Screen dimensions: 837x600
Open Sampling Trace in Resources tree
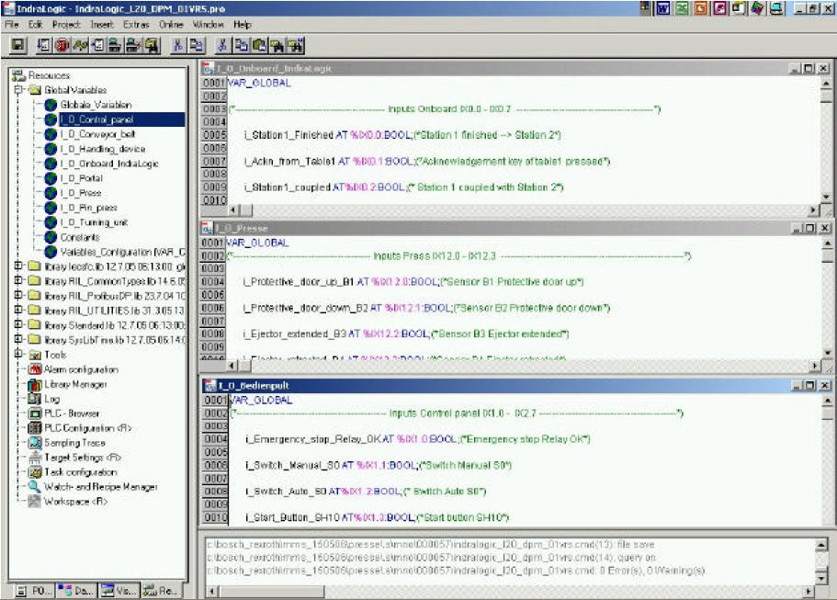(x=74, y=443)
